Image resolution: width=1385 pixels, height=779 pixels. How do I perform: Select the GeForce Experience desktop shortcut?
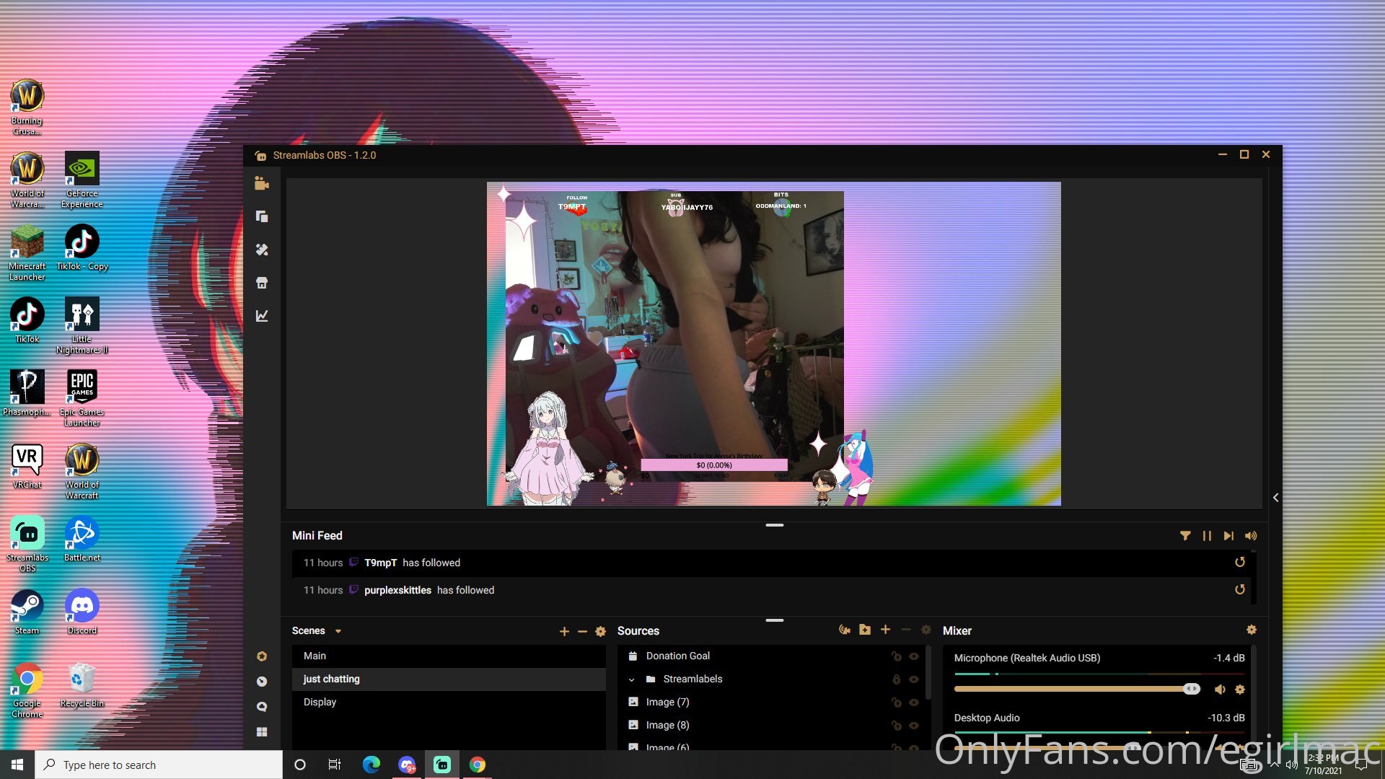[x=82, y=180]
